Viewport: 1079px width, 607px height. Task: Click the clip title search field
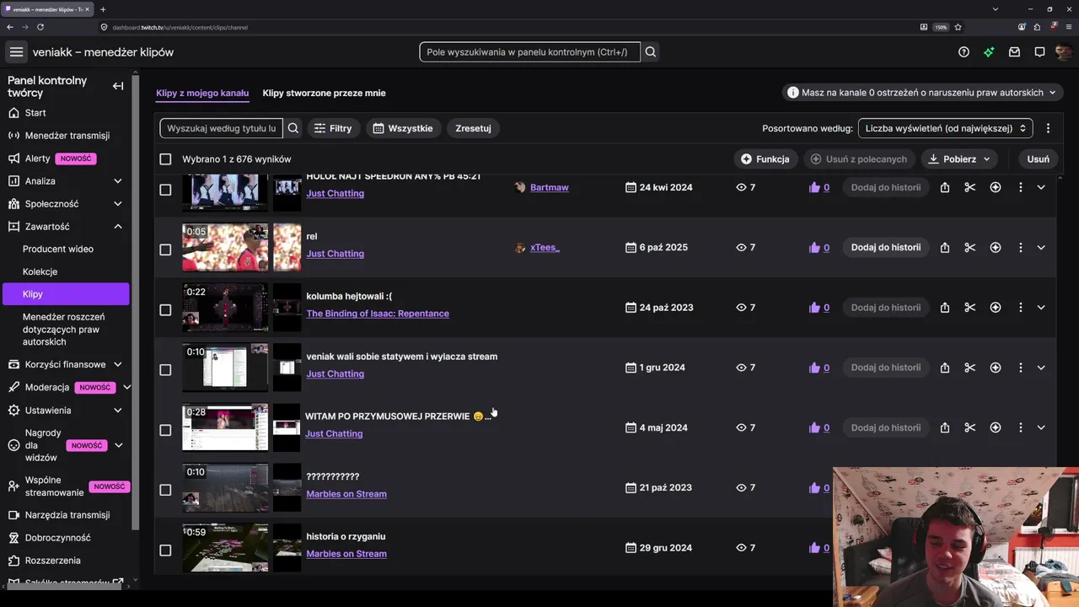tap(221, 128)
